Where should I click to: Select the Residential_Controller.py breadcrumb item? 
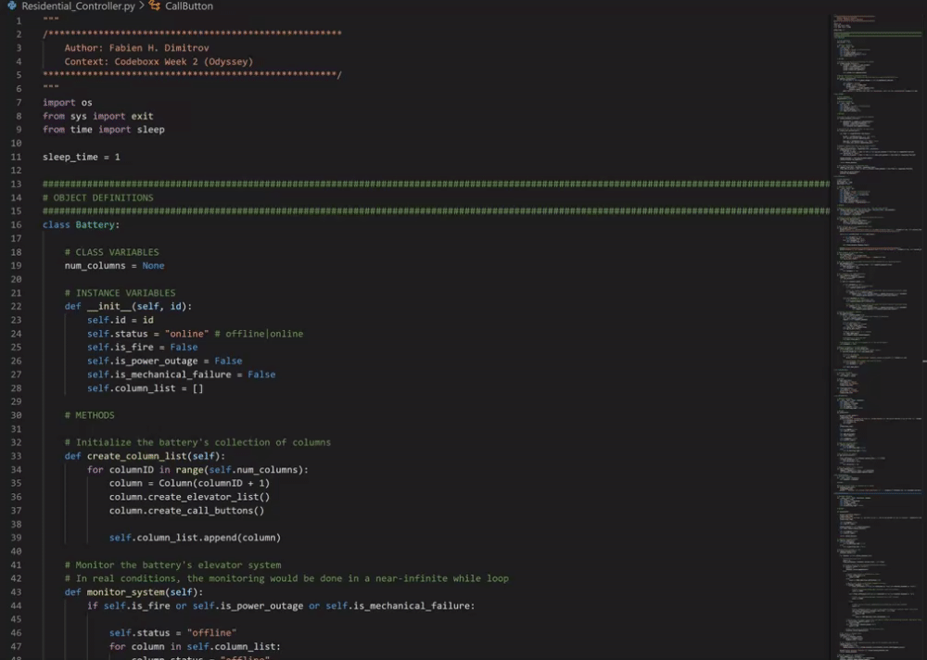point(79,6)
